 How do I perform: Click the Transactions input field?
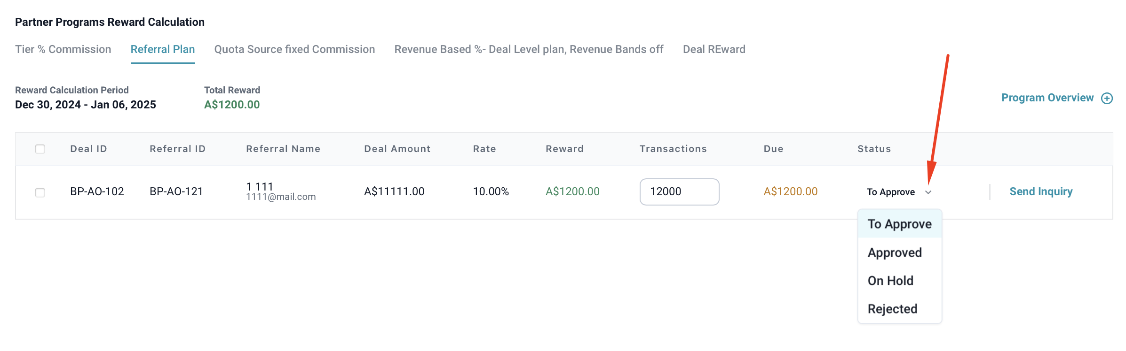coord(679,191)
